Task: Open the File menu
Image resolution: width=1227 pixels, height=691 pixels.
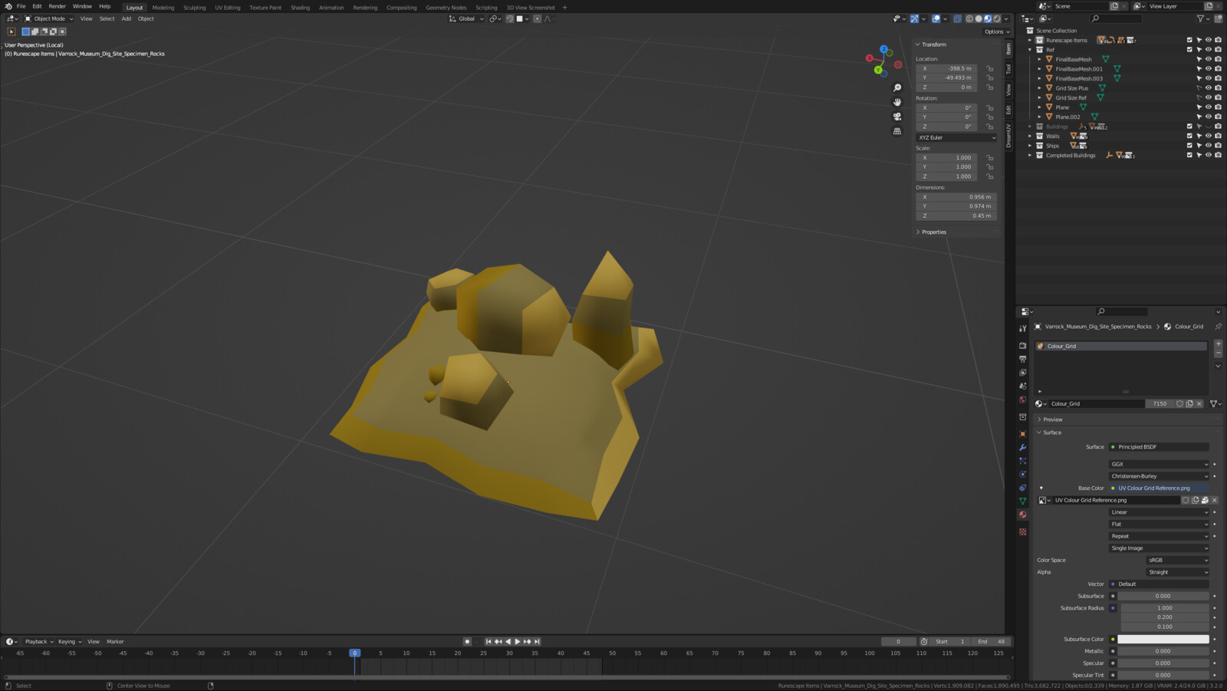Action: [x=21, y=6]
